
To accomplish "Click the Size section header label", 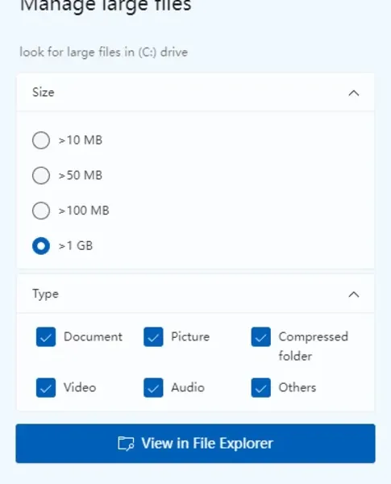I will [44, 92].
